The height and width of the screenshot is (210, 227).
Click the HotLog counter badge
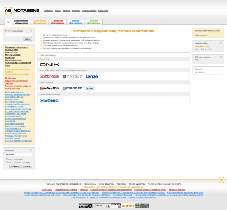tap(100, 206)
